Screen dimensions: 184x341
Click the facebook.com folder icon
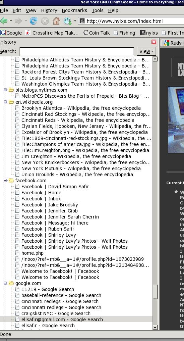[x=11, y=181]
